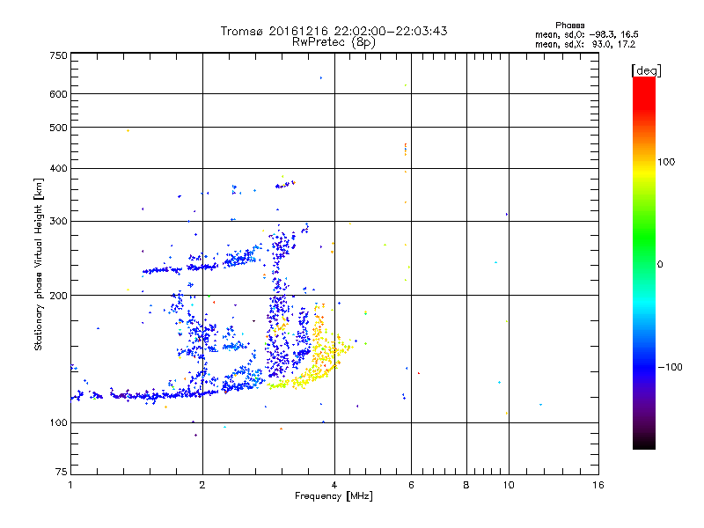Click the x-axis tick label '16'
The height and width of the screenshot is (528, 704).
[598, 485]
